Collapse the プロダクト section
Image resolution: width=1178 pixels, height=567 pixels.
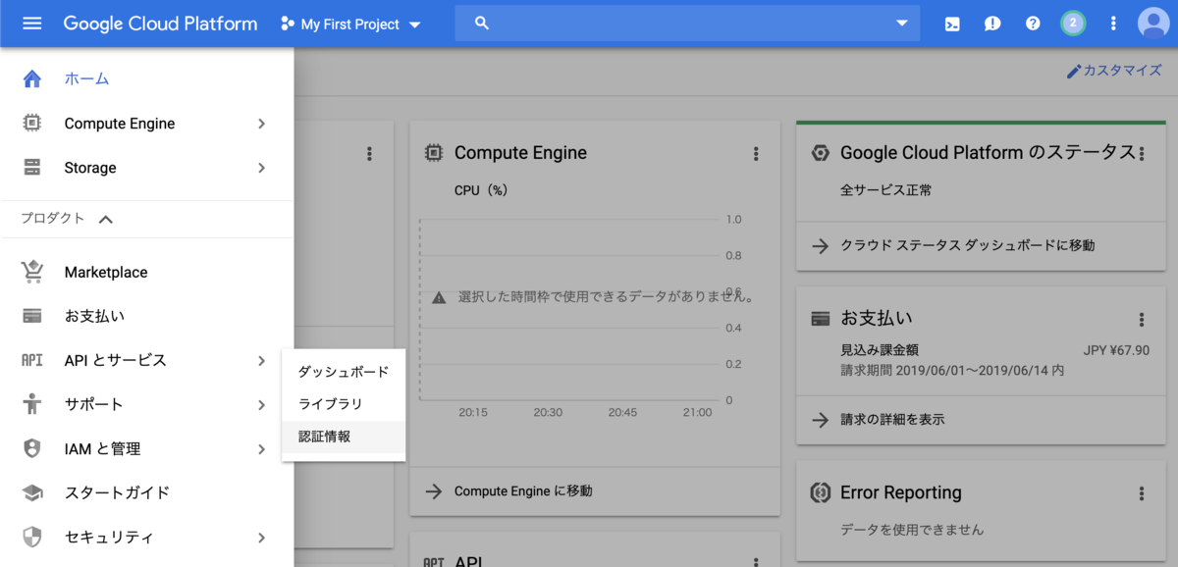(106, 220)
